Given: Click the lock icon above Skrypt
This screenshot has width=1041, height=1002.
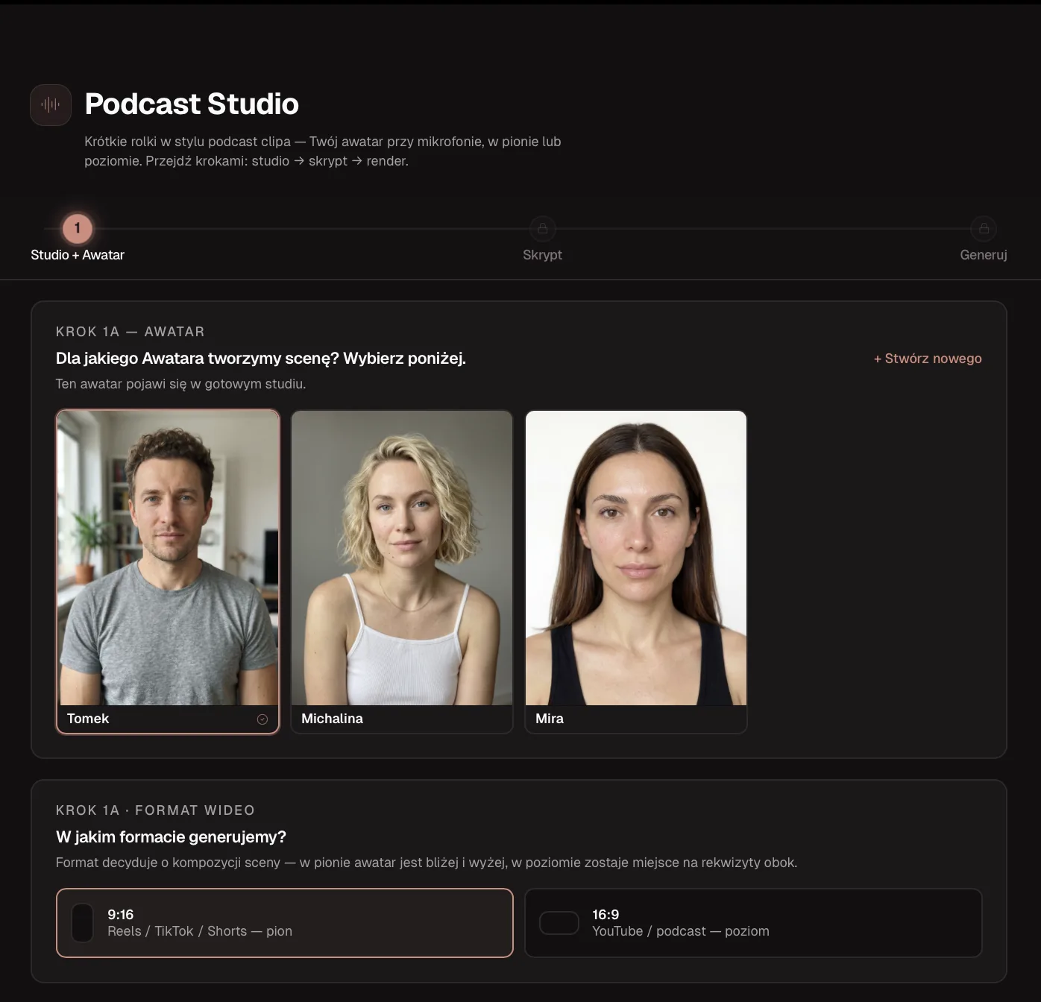Looking at the screenshot, I should [x=543, y=229].
